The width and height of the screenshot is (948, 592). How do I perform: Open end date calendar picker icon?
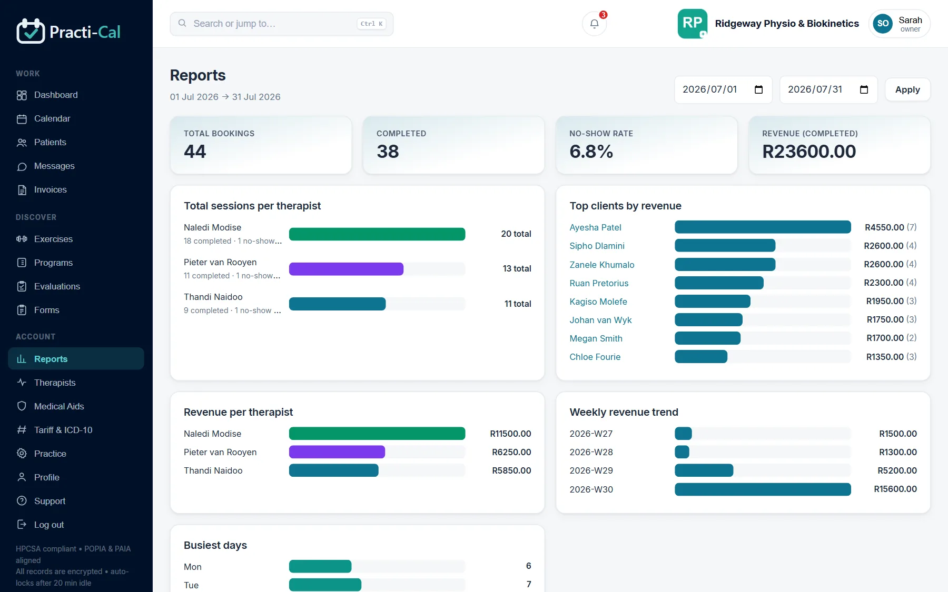864,89
